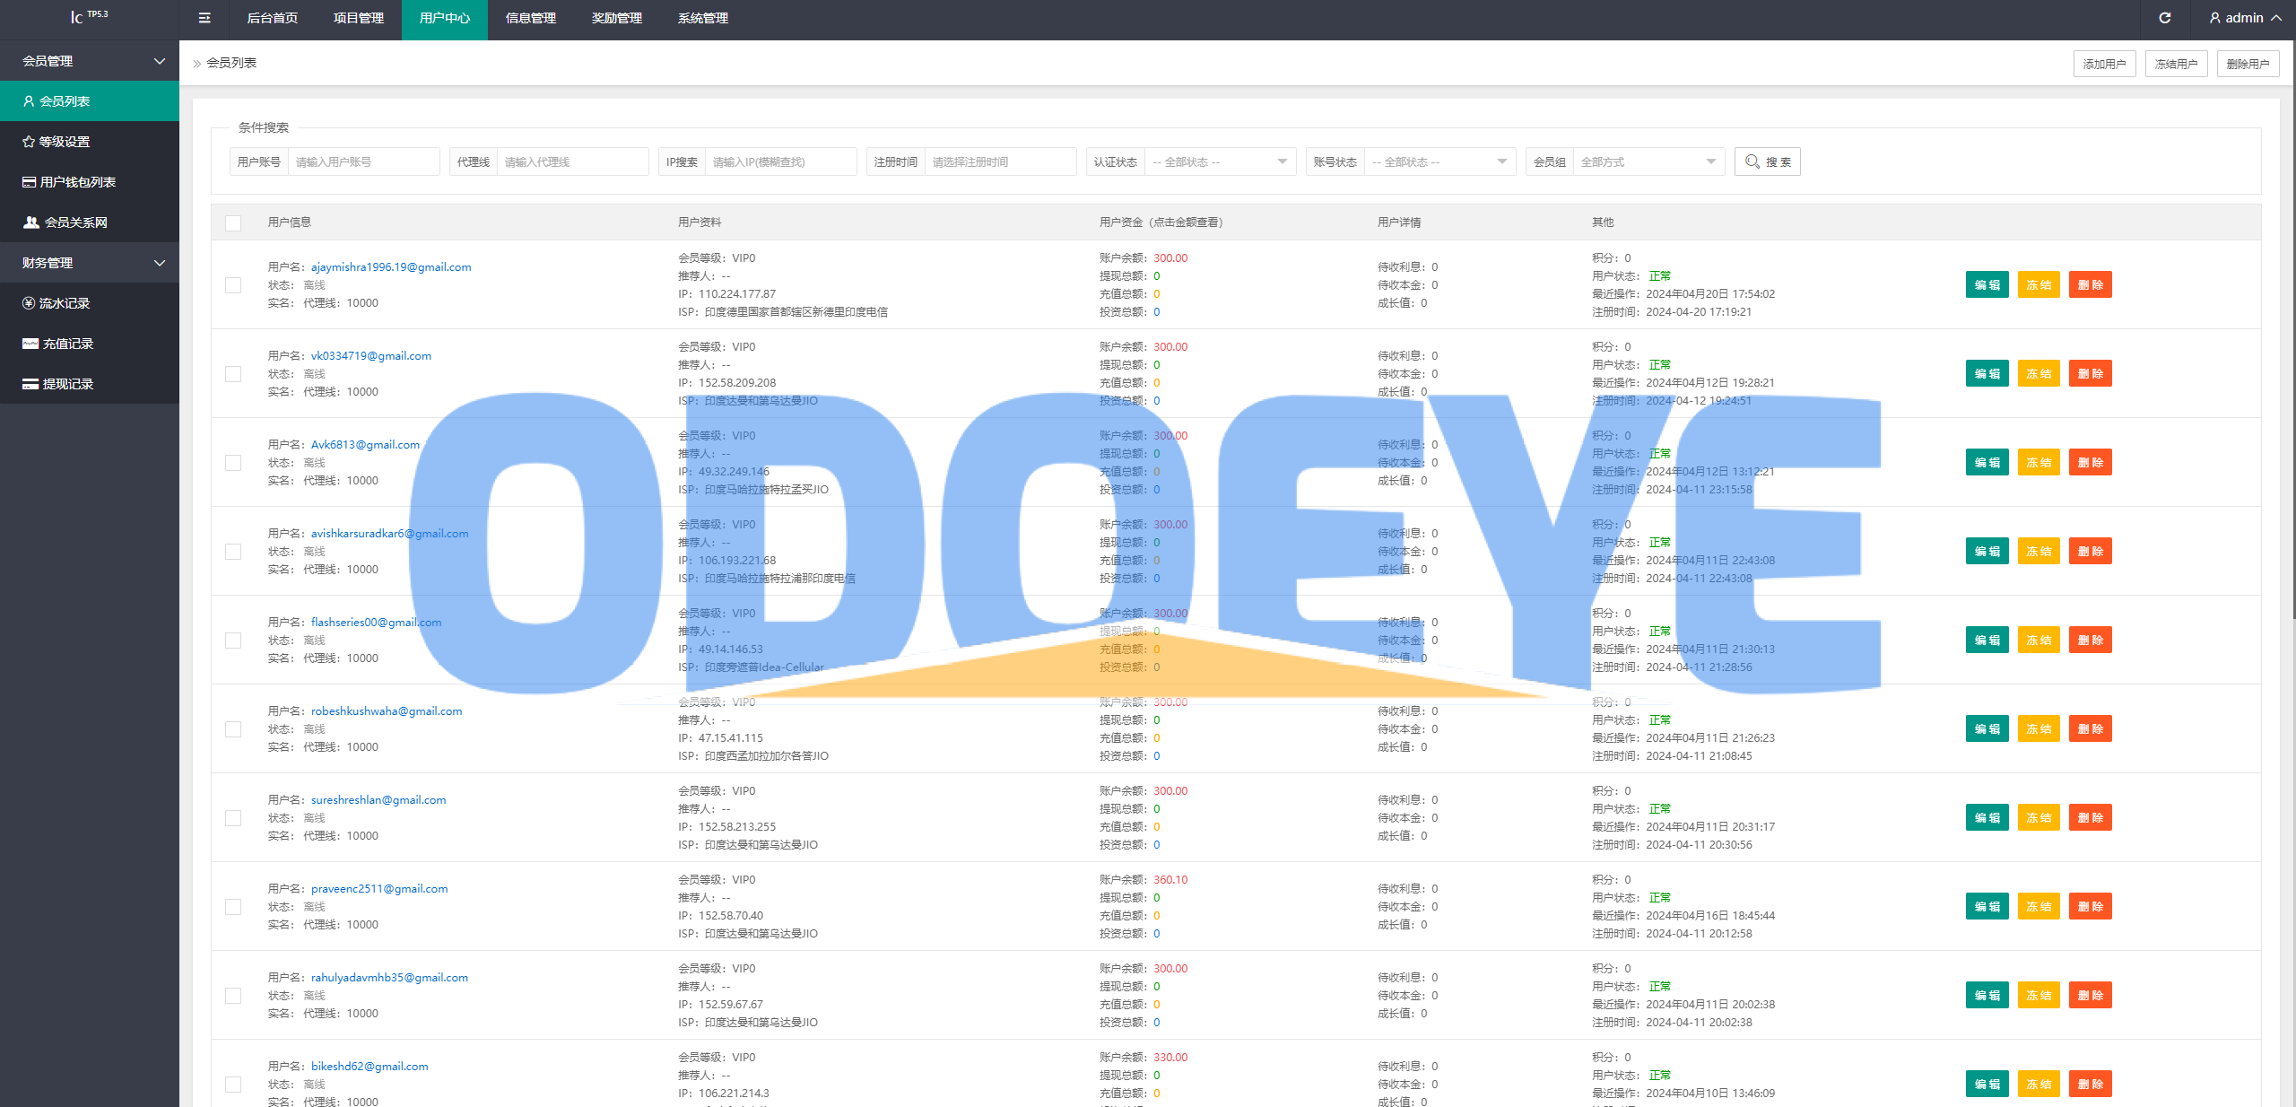Viewport: 2296px width, 1107px height.
Task: Open the user link praveenc2511@gmail.com
Action: 379,889
